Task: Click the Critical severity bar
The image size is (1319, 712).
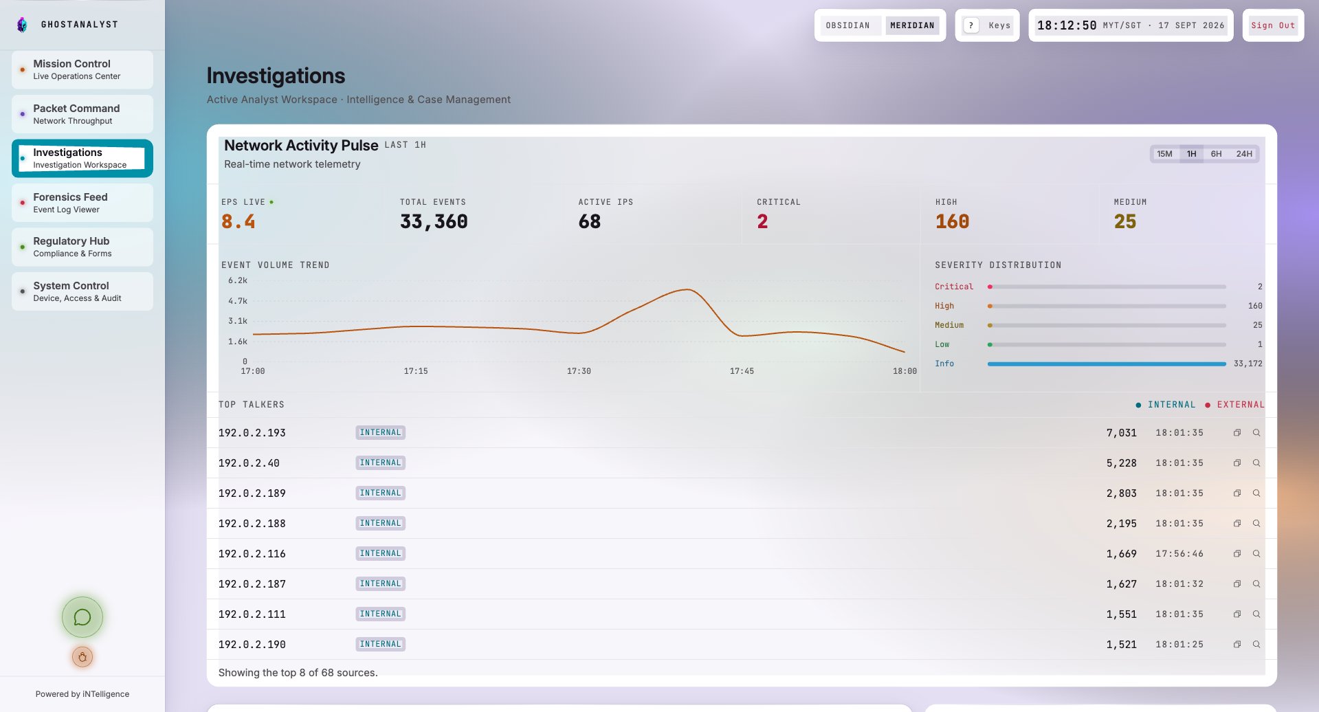Action: (1107, 287)
